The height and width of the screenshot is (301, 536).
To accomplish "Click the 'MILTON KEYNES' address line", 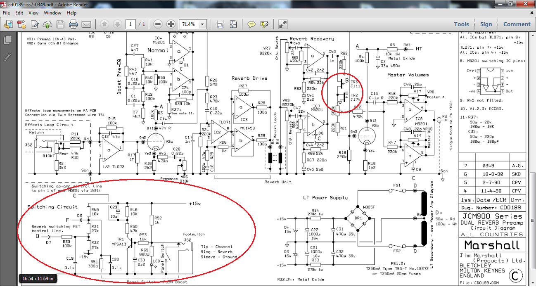I will [x=482, y=270].
